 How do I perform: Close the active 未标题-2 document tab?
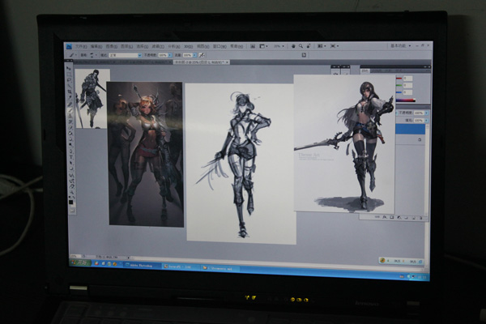point(227,62)
